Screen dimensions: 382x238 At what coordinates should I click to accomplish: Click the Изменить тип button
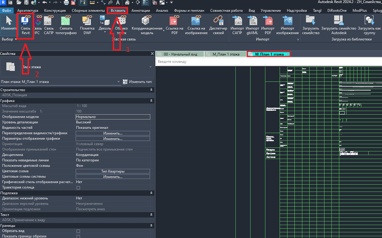pyautogui.click(x=137, y=82)
